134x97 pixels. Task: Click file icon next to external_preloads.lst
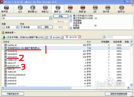5,75
